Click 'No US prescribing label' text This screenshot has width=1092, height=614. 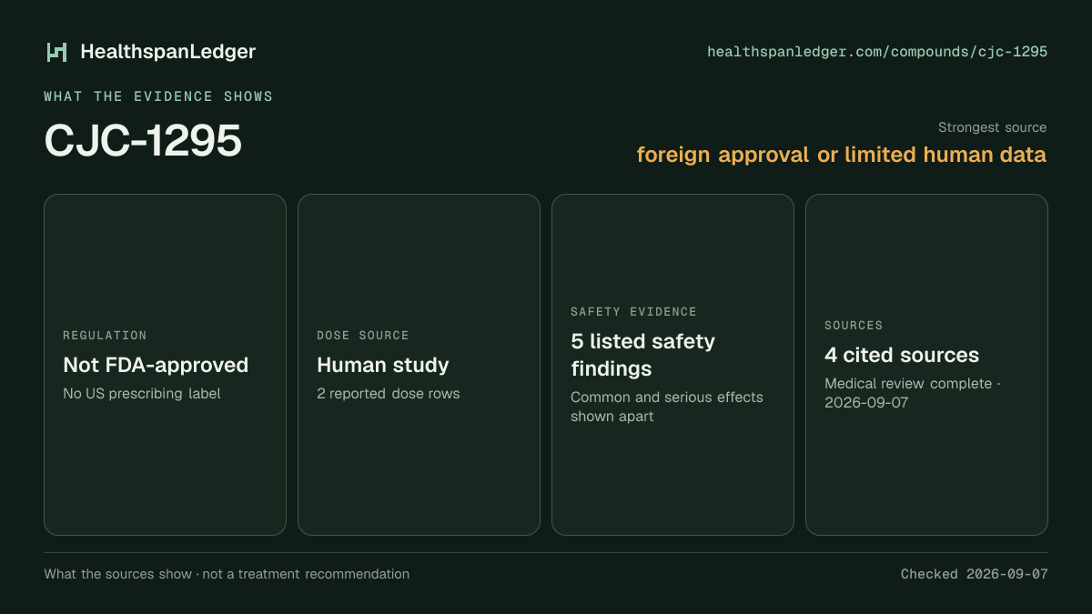[x=142, y=394]
